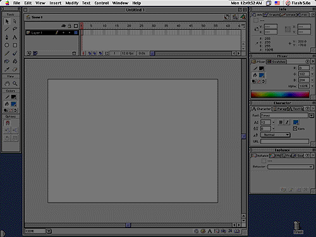Activate the Hand tool
This screenshot has height=237, width=316.
coord(7,83)
